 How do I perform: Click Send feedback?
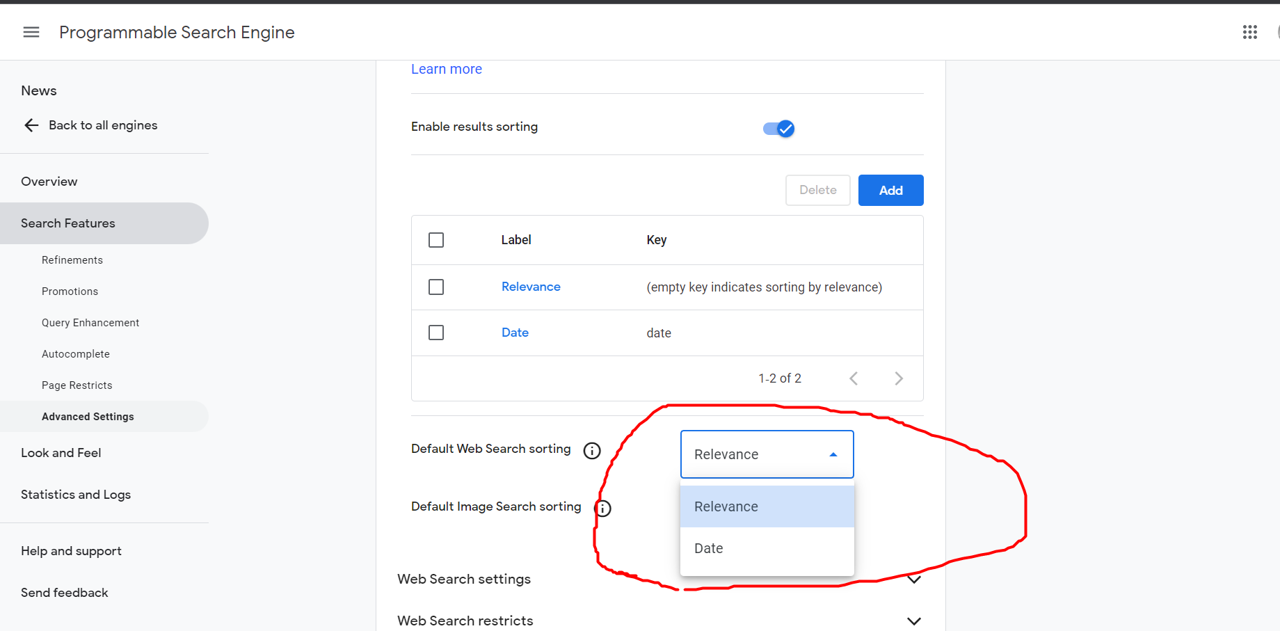point(65,593)
